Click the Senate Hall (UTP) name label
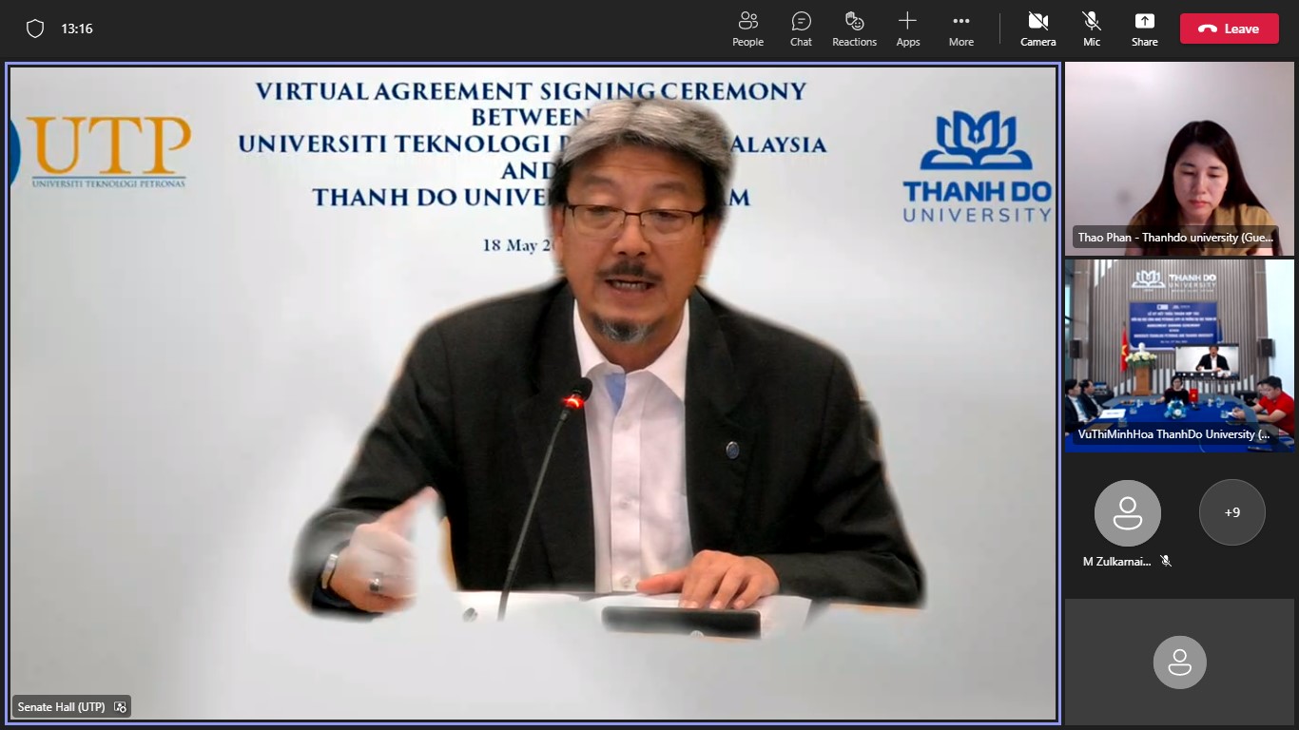The image size is (1299, 730). [x=61, y=707]
